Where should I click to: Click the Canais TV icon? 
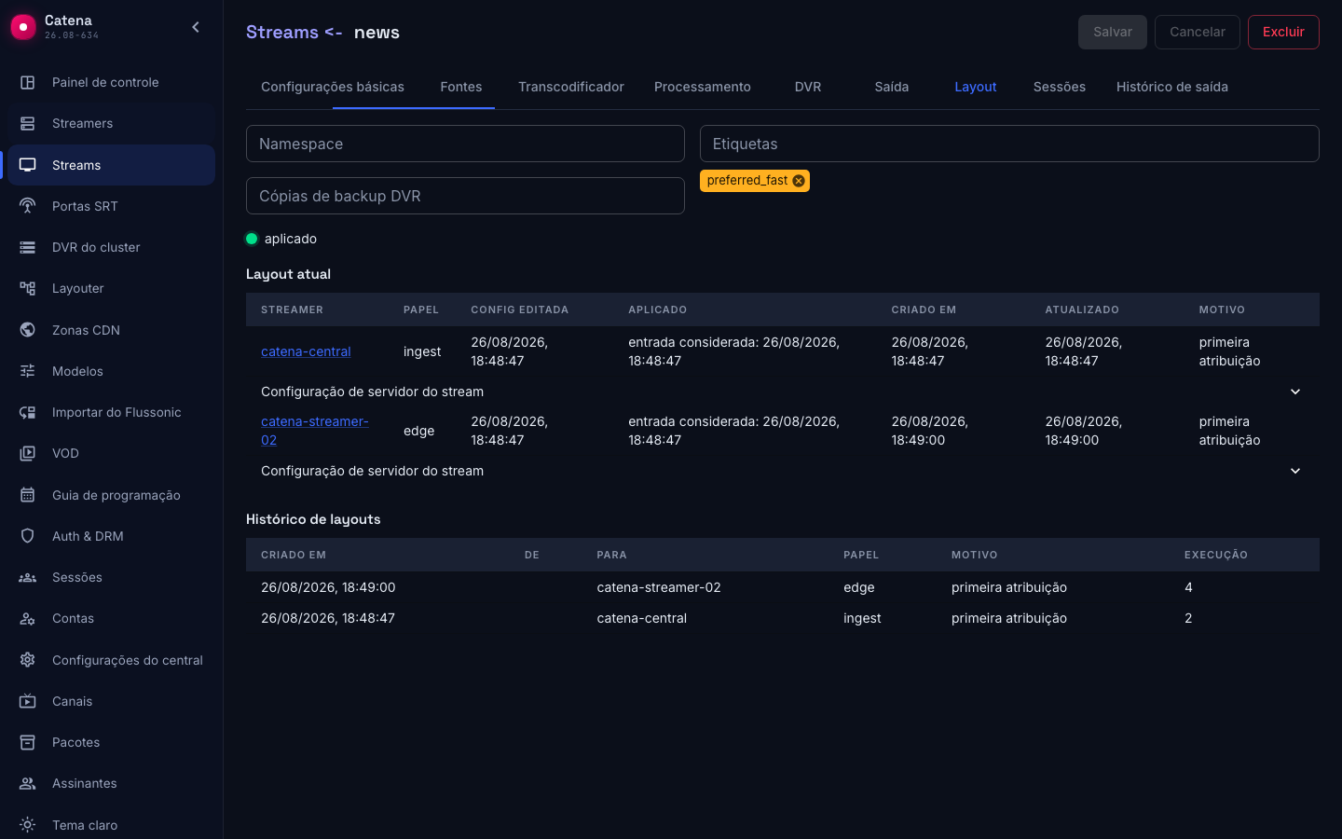28,701
